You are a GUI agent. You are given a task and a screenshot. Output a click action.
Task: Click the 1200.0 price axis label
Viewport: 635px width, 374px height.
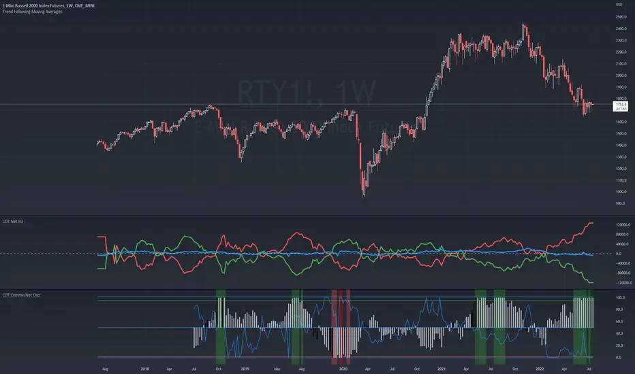pos(621,169)
